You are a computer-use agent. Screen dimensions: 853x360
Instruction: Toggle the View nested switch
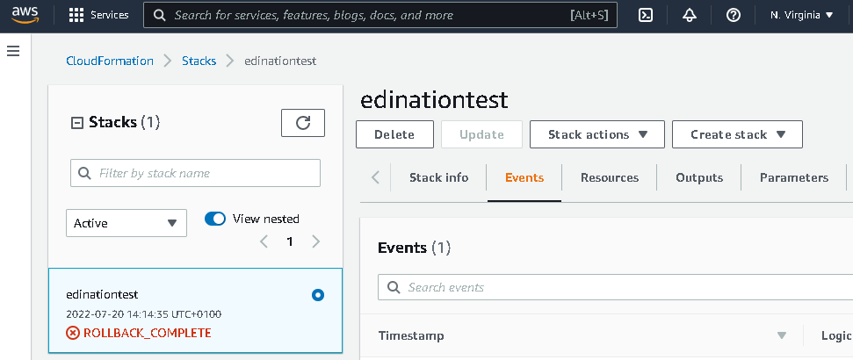pyautogui.click(x=215, y=219)
